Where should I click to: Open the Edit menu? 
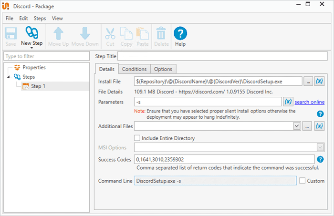tap(23, 18)
